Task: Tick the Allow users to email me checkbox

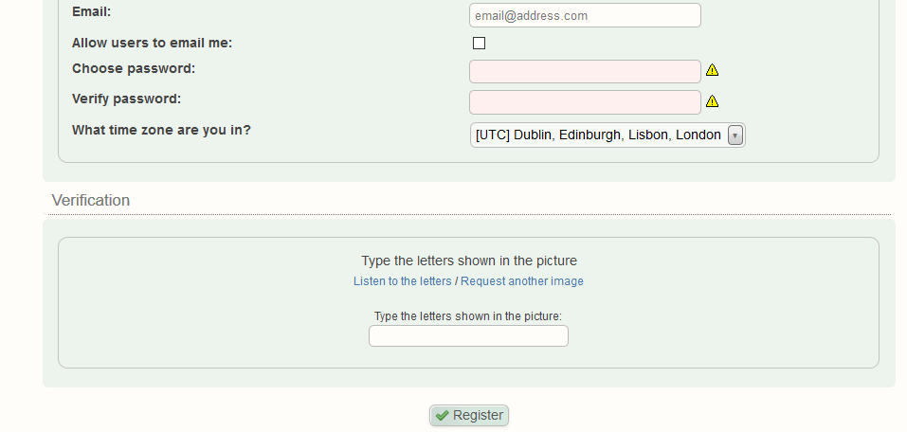Action: pyautogui.click(x=479, y=43)
